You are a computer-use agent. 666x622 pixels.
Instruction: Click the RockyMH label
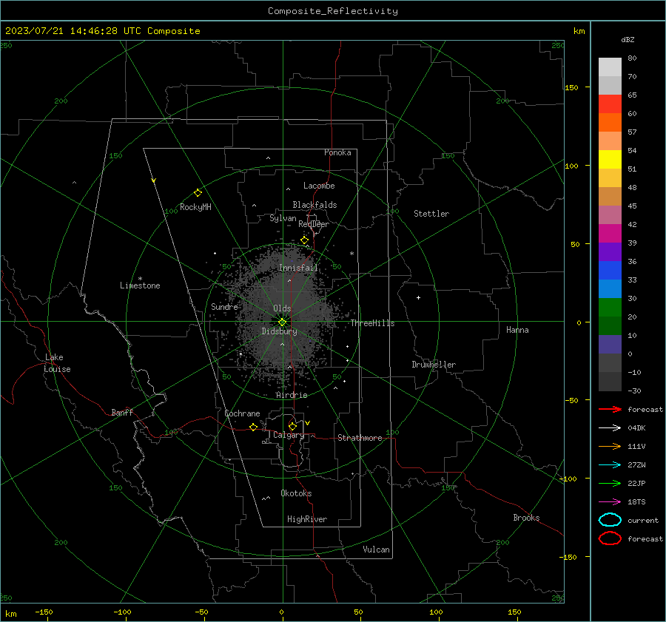(195, 207)
